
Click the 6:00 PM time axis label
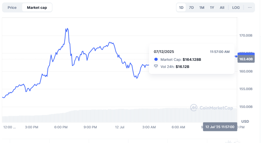(61, 127)
